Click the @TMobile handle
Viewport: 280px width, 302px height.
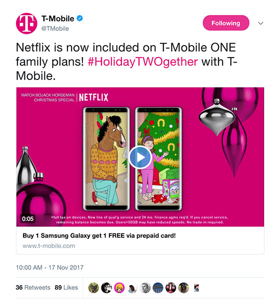click(55, 28)
